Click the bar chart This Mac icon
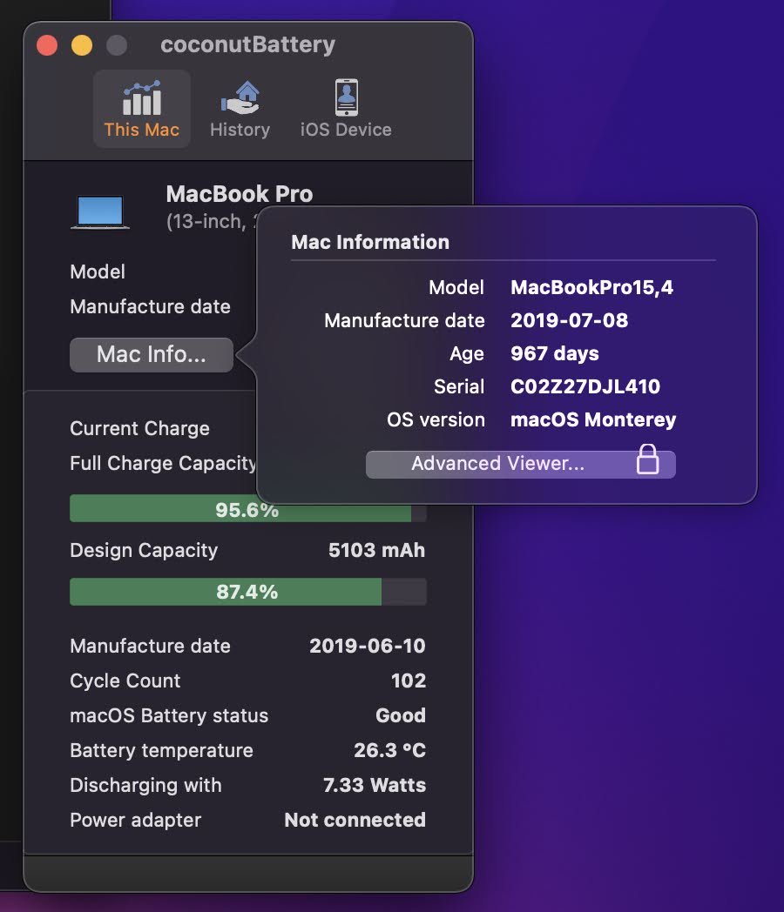The image size is (784, 912). coord(141,97)
